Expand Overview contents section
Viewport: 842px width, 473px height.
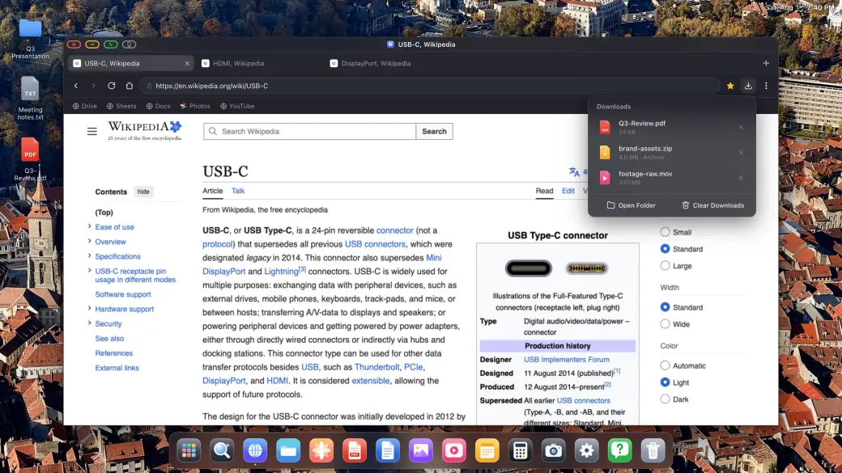(89, 241)
